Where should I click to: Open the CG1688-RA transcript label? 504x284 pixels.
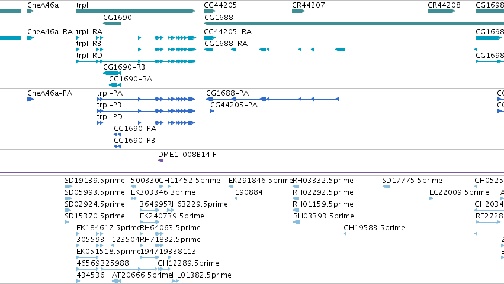click(x=226, y=44)
